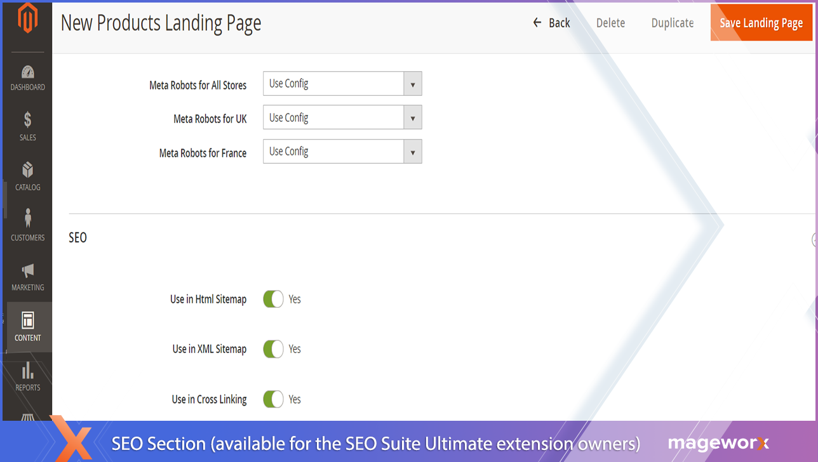Click the Delete button
Viewport: 818px width, 462px height.
point(610,23)
